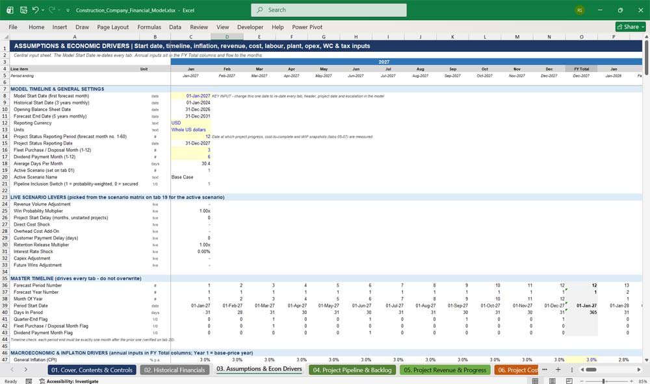Click scroll-up arrow of vertical scrollbar
650x384 pixels.
[x=646, y=37]
